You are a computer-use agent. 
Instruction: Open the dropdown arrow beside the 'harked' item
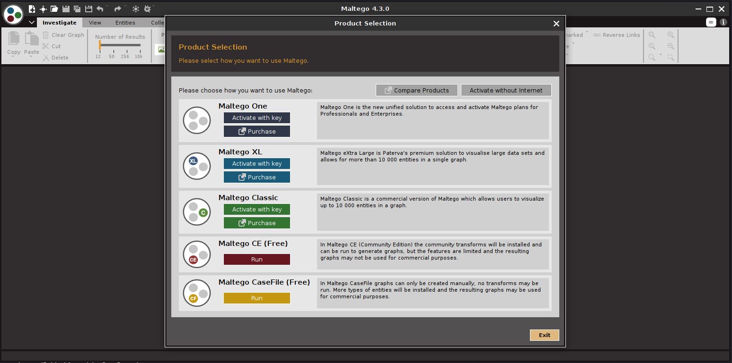coord(587,33)
